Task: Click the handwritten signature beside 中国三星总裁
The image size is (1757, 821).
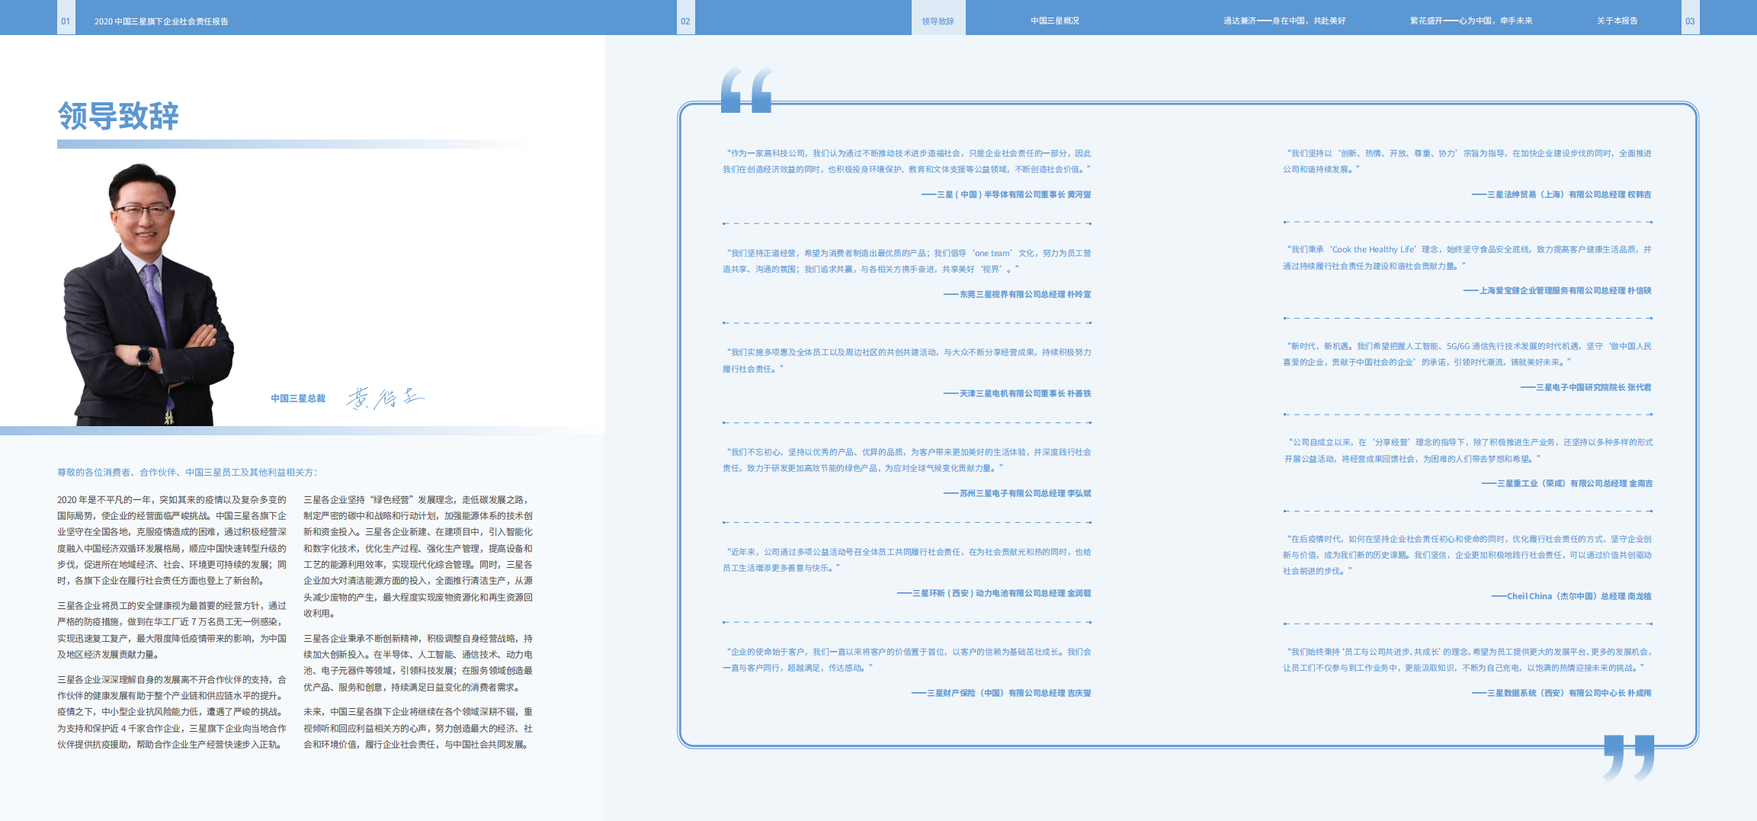Action: pyautogui.click(x=385, y=398)
